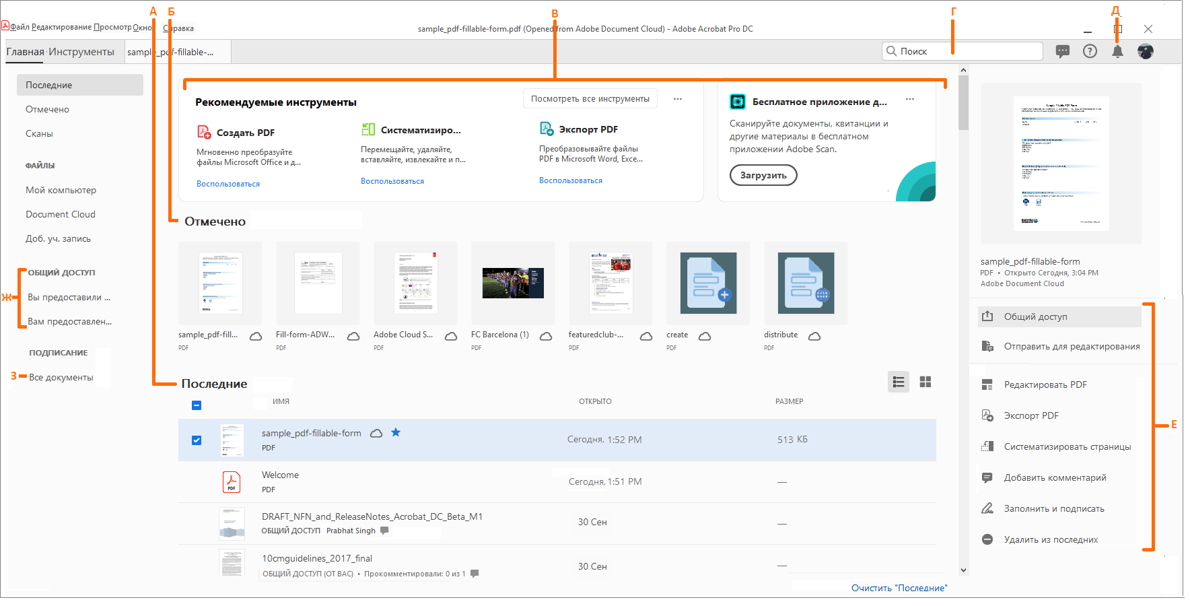Click the cloud icon under the distribute card

pos(814,336)
